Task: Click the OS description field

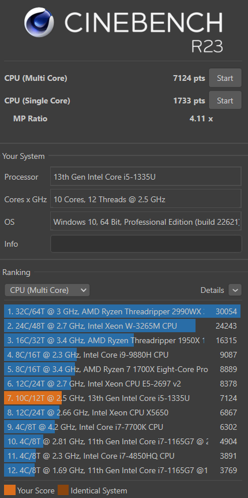Action: [x=146, y=222]
